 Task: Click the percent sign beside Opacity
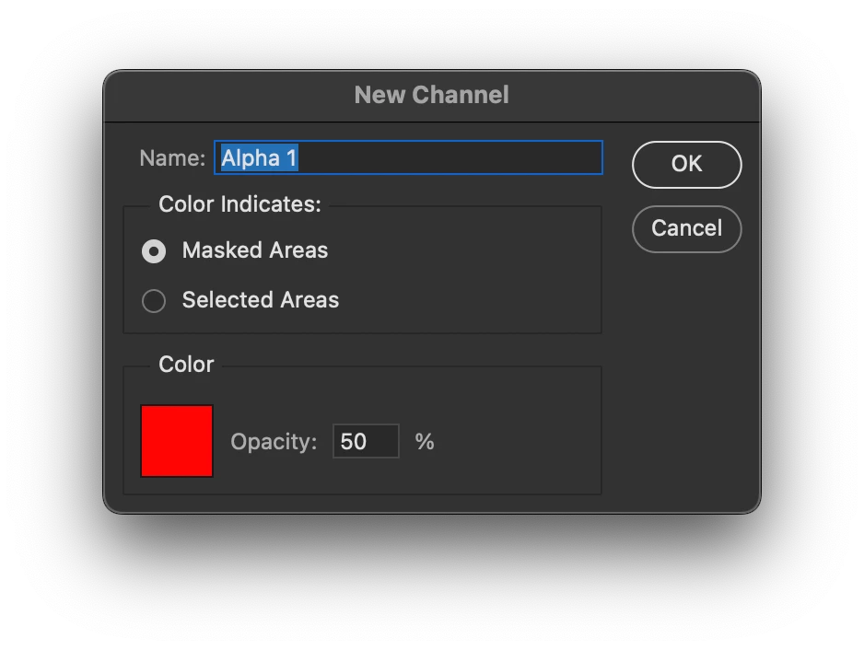click(424, 442)
